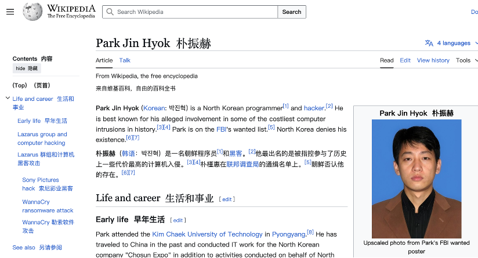
Task: Go to Early life in contents
Action: click(42, 121)
